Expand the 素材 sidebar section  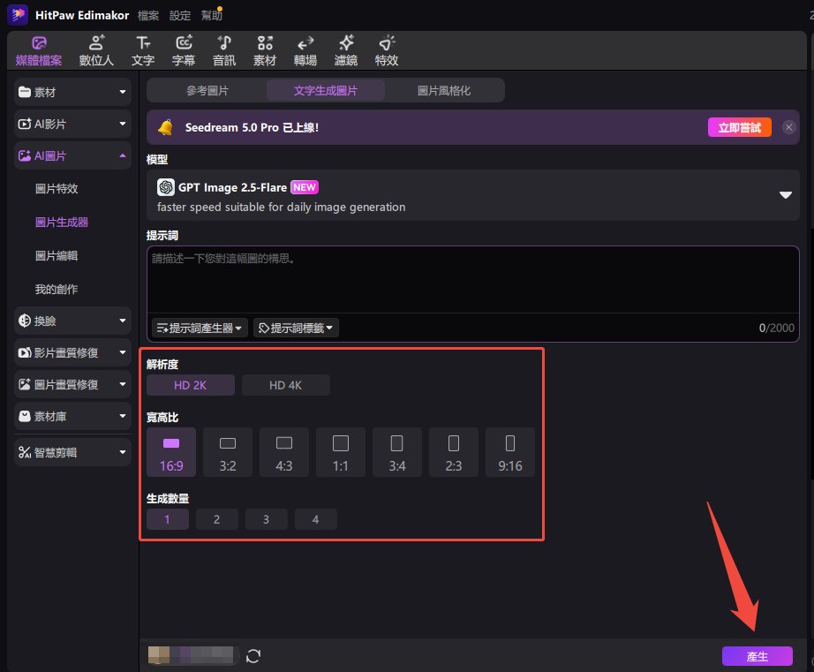[x=72, y=93]
